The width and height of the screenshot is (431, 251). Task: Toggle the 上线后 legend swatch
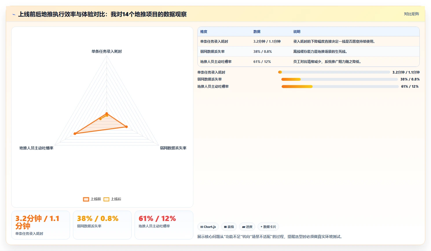pyautogui.click(x=106, y=199)
